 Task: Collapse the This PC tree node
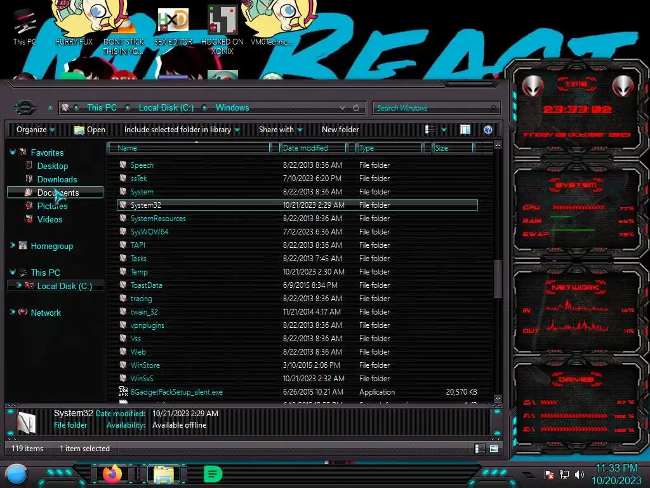pos(13,272)
